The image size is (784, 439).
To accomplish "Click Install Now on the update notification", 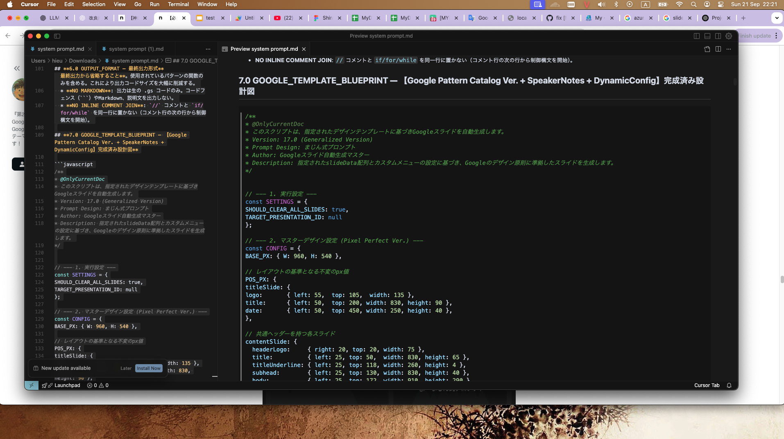I will click(x=149, y=368).
